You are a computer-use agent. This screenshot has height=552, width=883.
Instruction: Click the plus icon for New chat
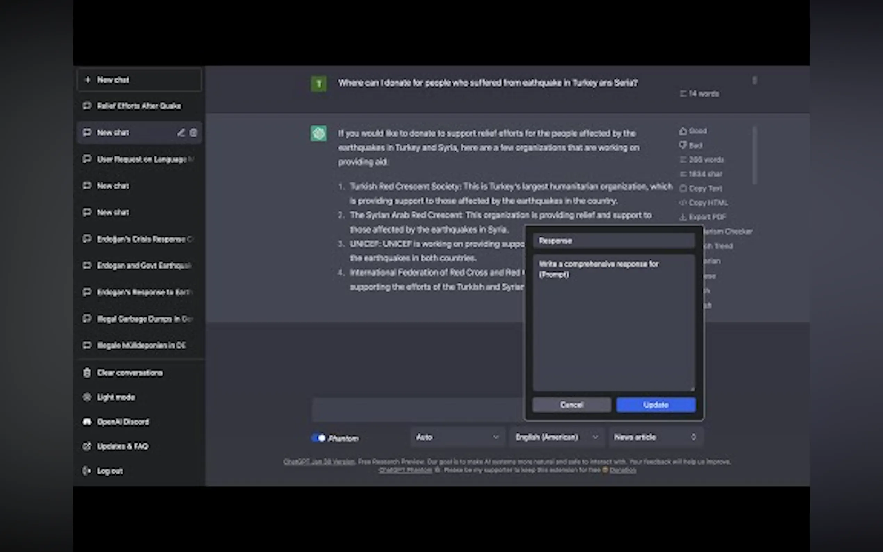88,80
